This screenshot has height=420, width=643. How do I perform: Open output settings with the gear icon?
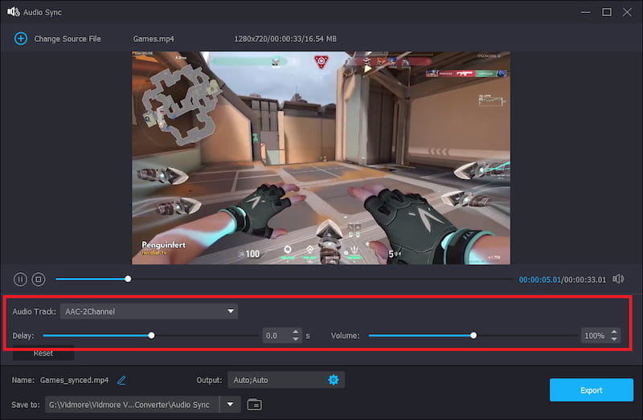pyautogui.click(x=334, y=380)
